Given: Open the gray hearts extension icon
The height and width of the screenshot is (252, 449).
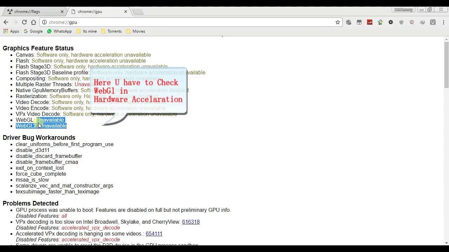Looking at the screenshot, I should pyautogui.click(x=422, y=22).
